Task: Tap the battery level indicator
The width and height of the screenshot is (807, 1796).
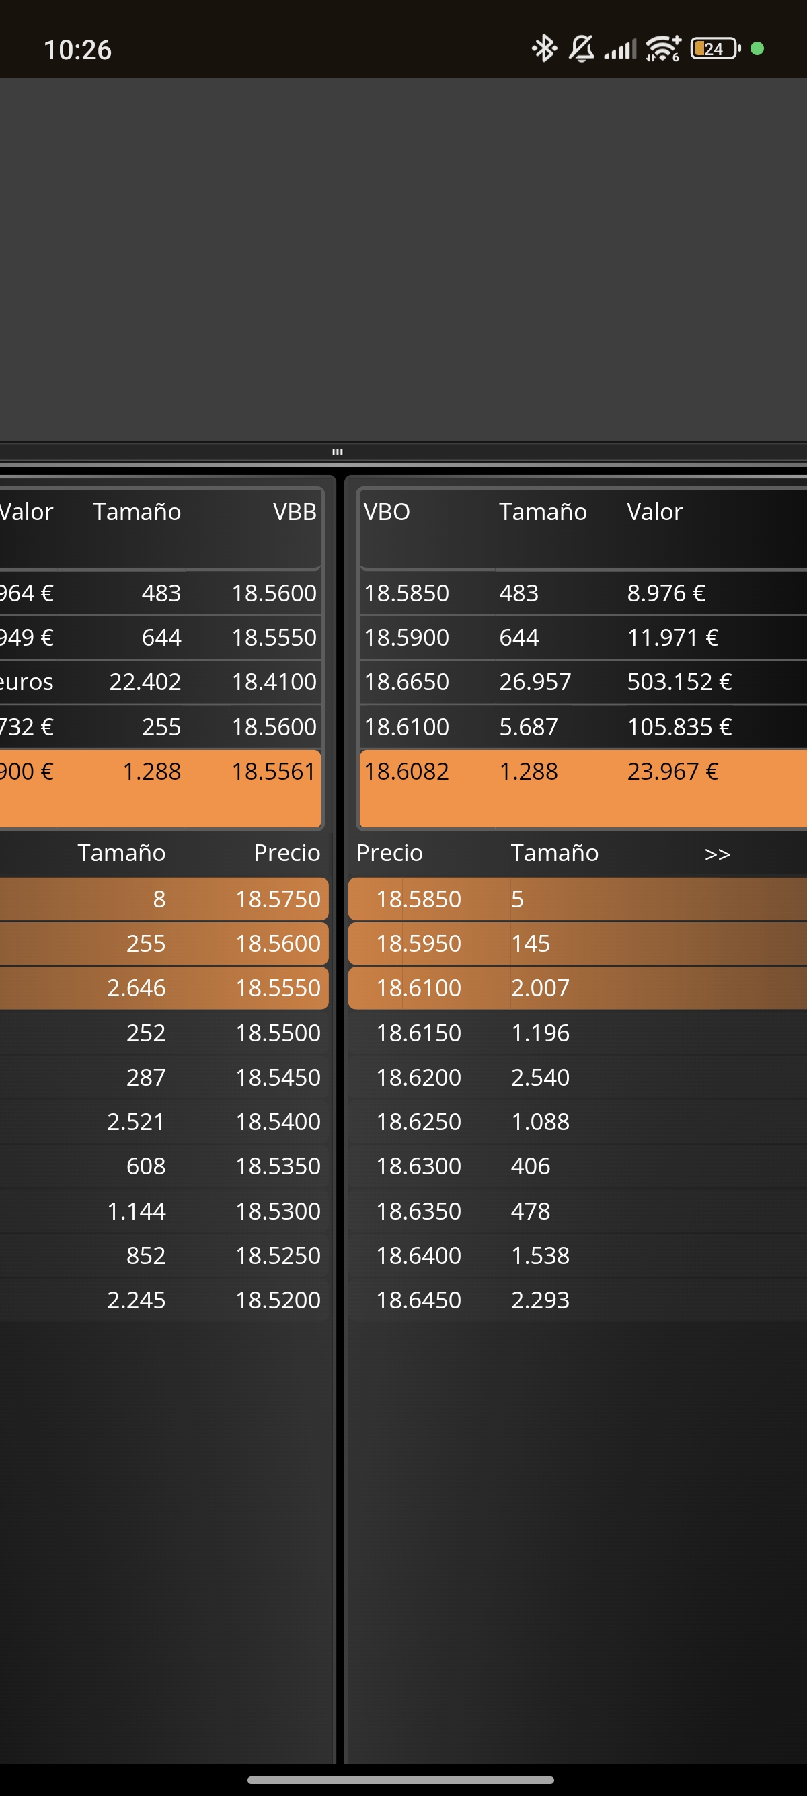Action: [716, 49]
